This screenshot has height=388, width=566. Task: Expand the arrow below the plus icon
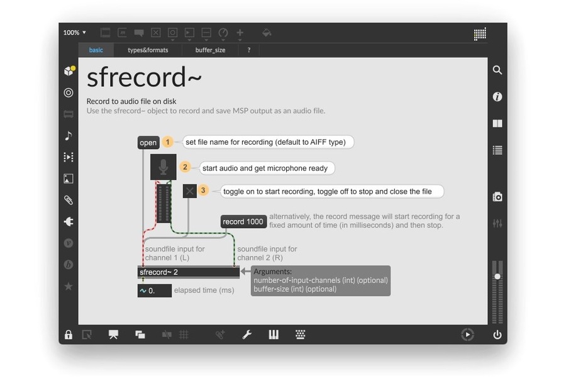pyautogui.click(x=240, y=40)
